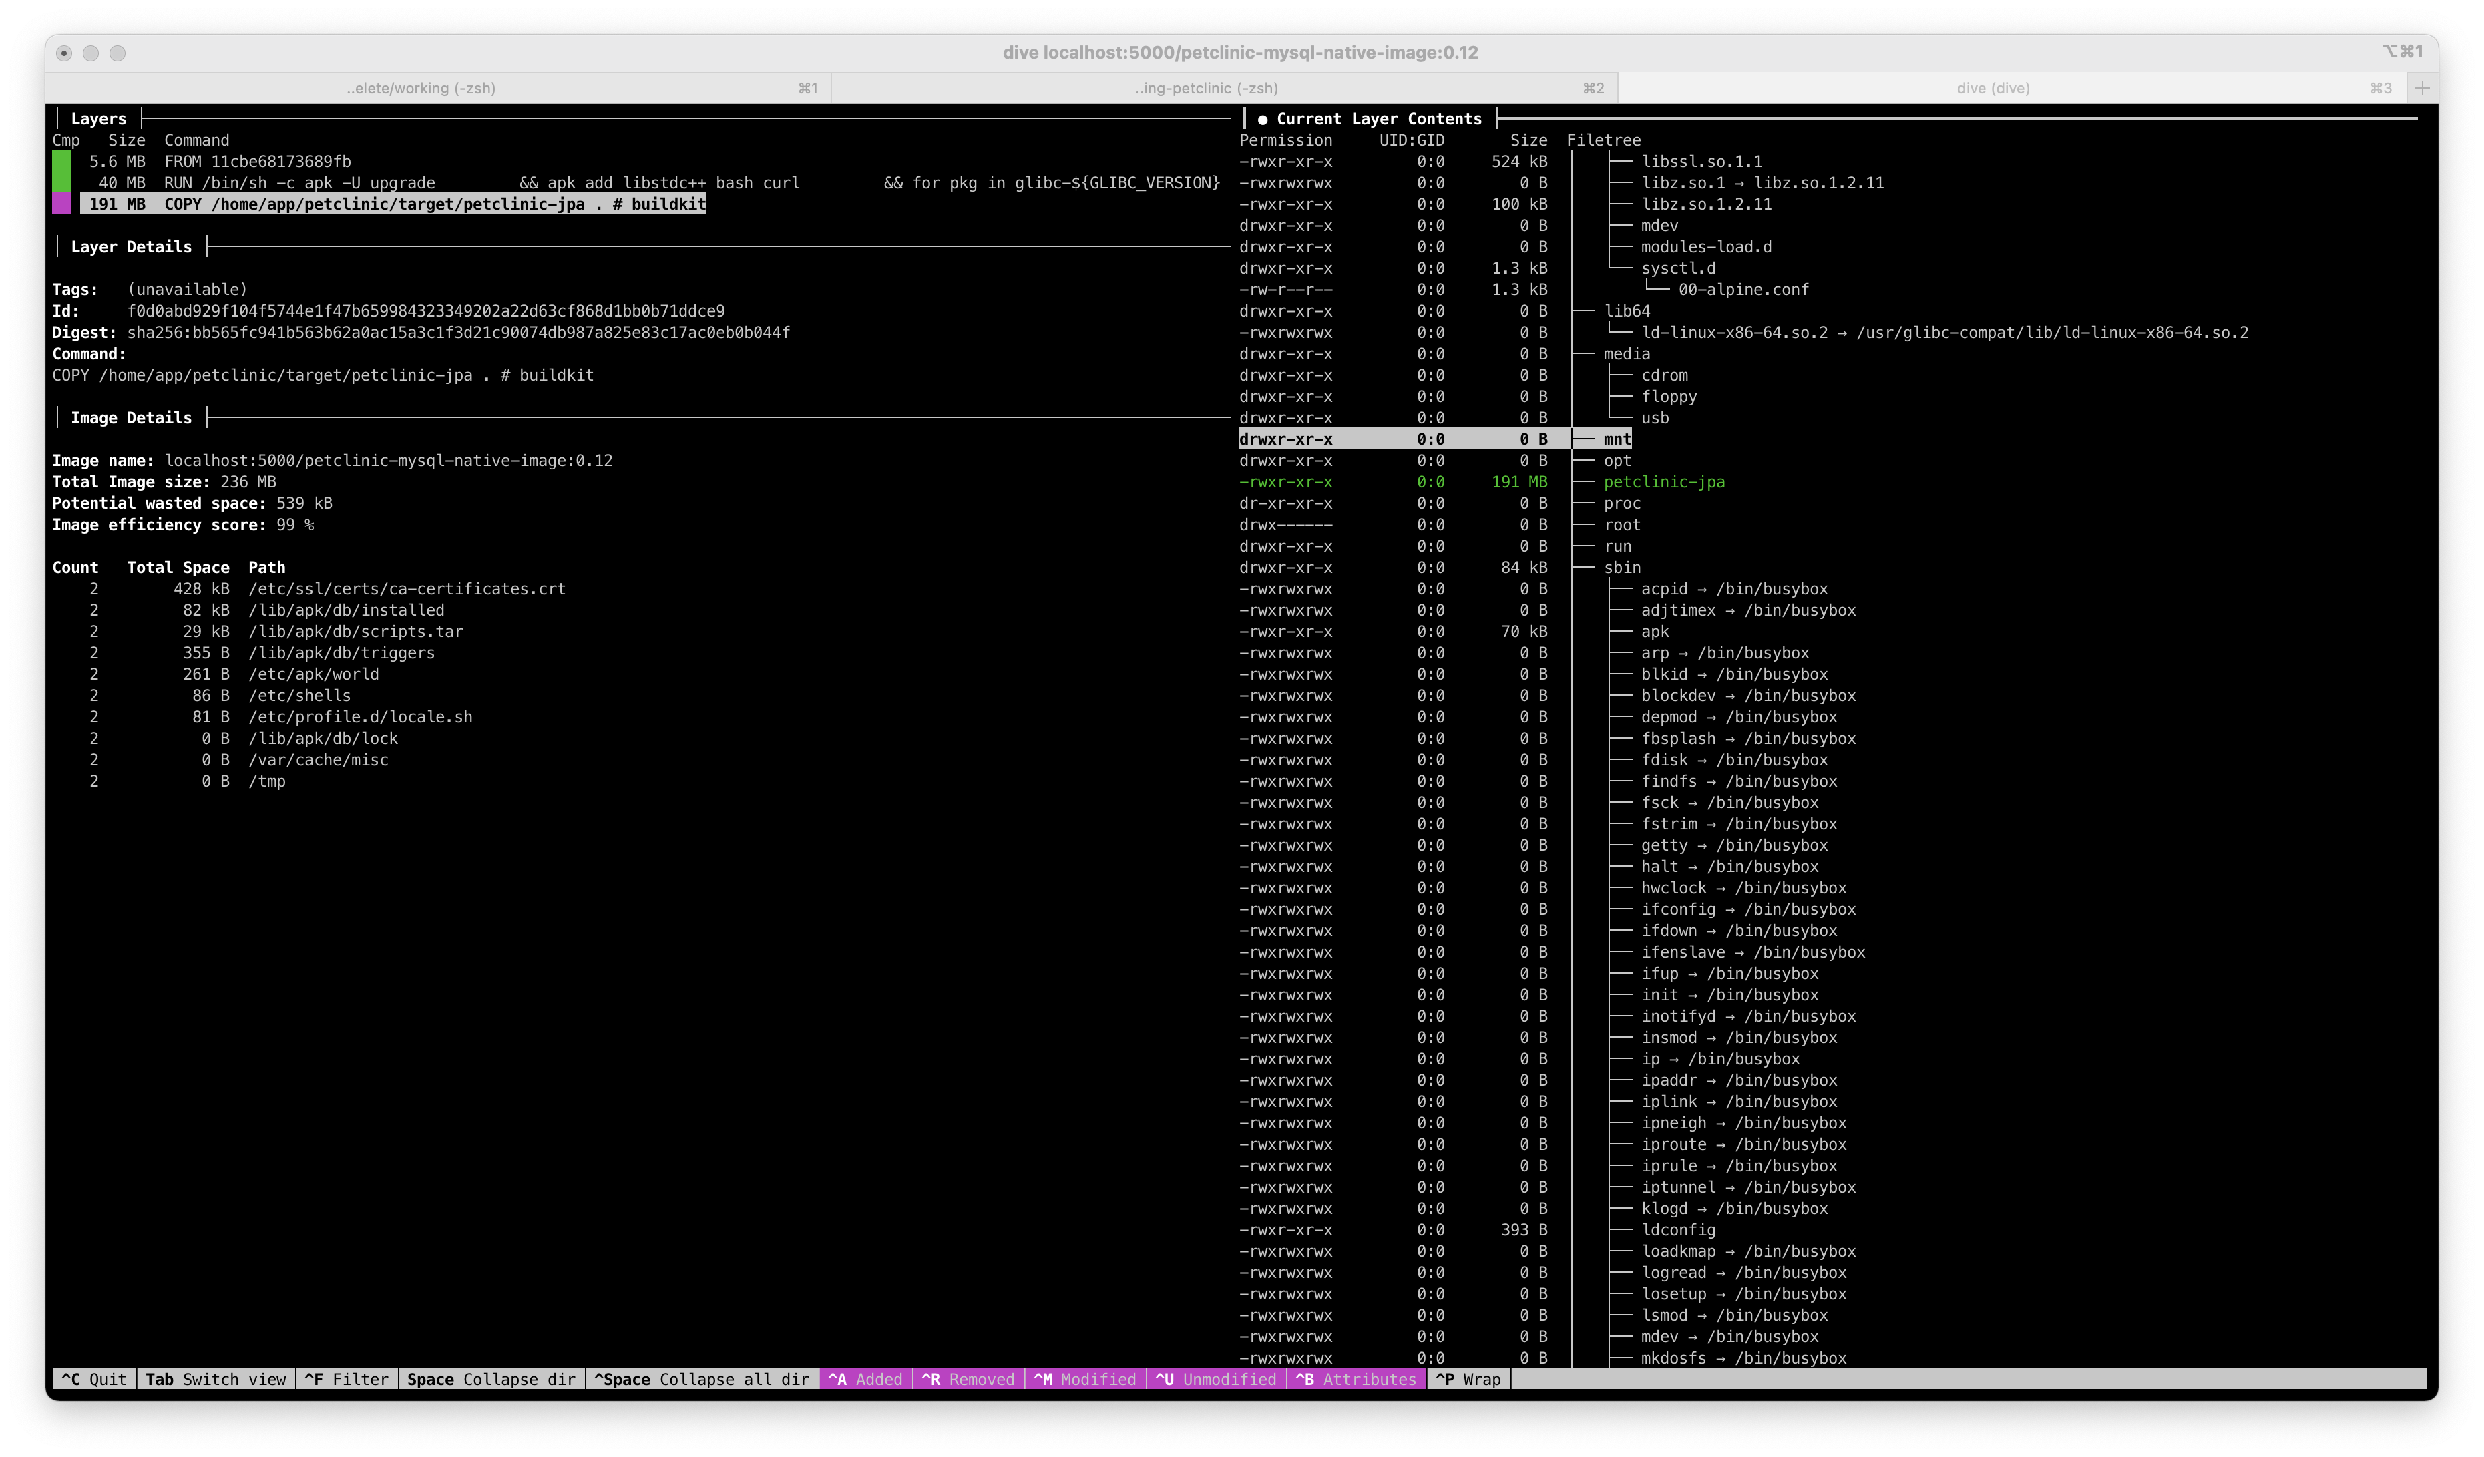Open a new terminal tab with plus icon
The height and width of the screenshot is (1457, 2484).
pyautogui.click(x=2421, y=87)
